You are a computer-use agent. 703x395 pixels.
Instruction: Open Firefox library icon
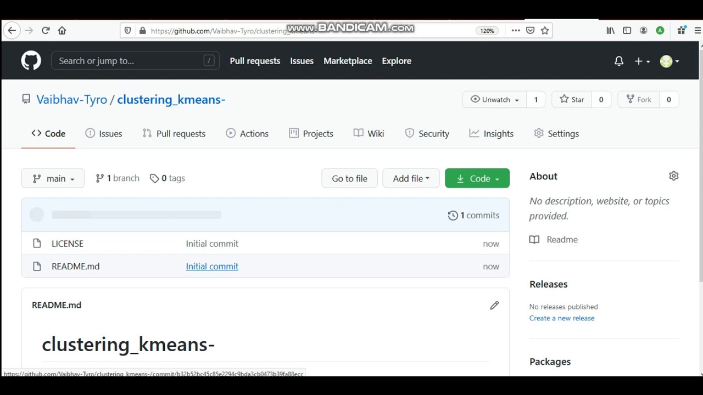tap(610, 31)
